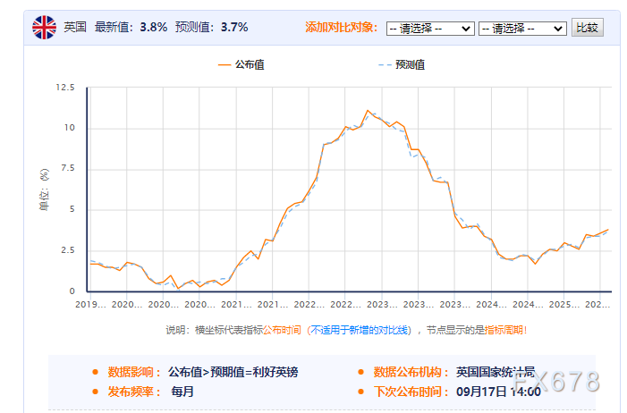The height and width of the screenshot is (413, 627).
Task: Click the orange 指标周期 text in the note
Action: coord(505,330)
